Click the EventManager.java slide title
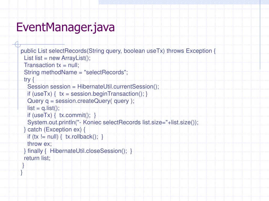The image size is (269, 201). click(x=65, y=27)
